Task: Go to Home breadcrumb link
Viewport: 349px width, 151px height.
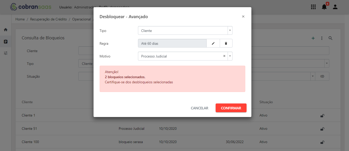Action: coord(20,19)
